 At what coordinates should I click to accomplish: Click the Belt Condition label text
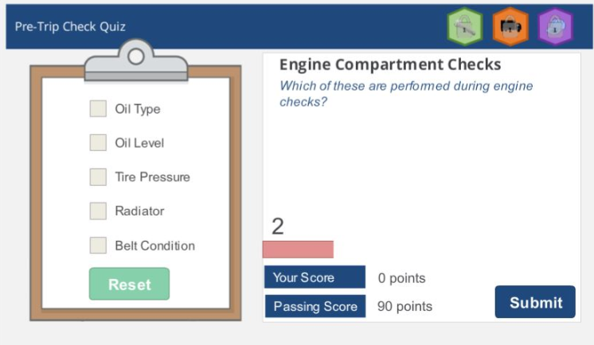155,246
